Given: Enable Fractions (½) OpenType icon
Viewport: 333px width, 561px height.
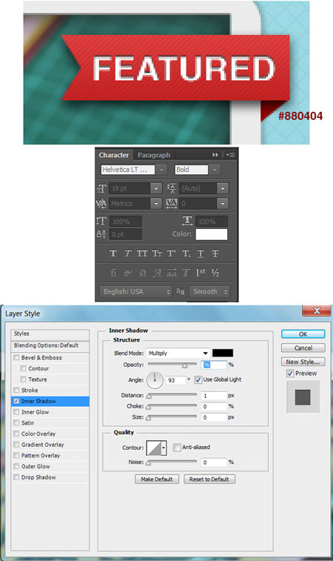Looking at the screenshot, I should pyautogui.click(x=215, y=273).
